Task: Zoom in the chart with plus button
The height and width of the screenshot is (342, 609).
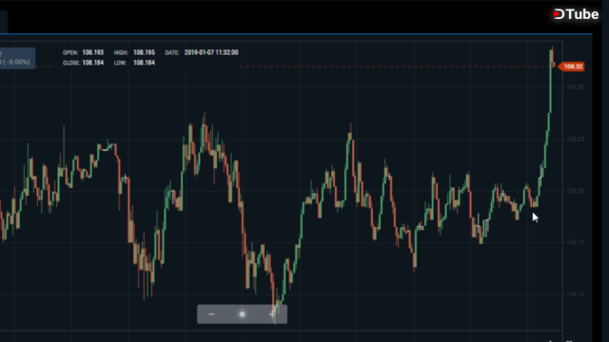Action: point(272,314)
